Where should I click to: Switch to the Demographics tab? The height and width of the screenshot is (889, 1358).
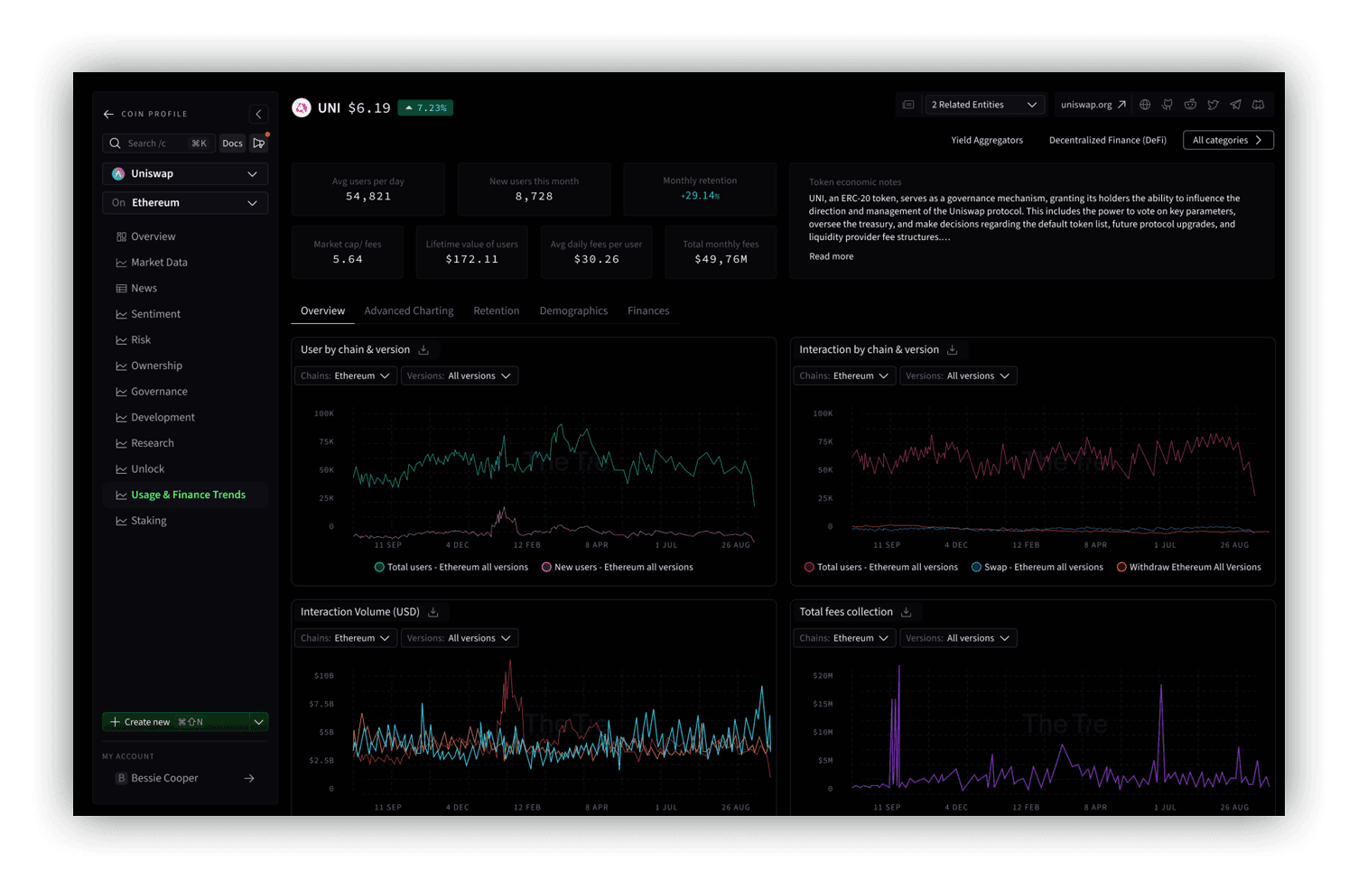573,311
